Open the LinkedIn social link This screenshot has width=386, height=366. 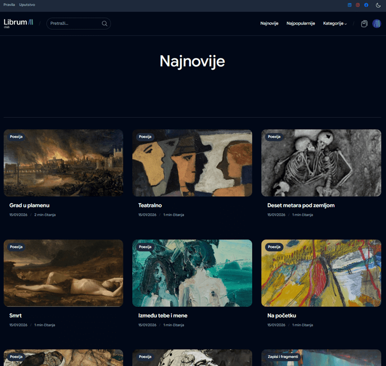(x=350, y=5)
